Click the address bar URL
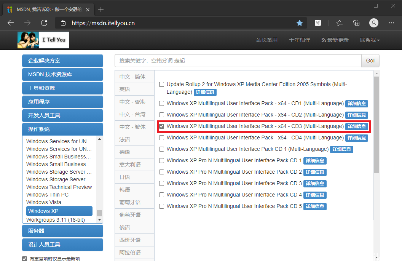 coord(103,23)
